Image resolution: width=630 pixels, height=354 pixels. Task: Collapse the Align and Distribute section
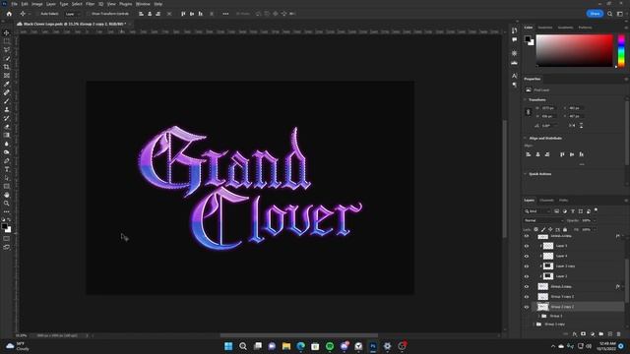tap(525, 138)
